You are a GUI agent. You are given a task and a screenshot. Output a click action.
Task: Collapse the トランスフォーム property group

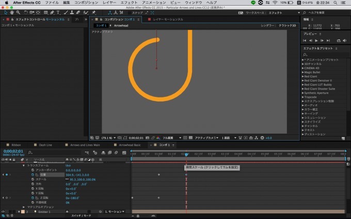23,165
